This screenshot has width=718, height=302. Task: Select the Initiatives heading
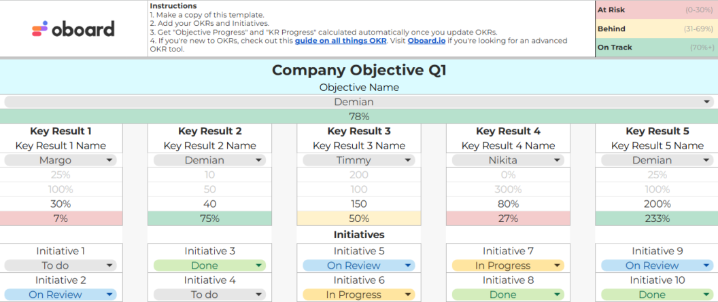359,235
